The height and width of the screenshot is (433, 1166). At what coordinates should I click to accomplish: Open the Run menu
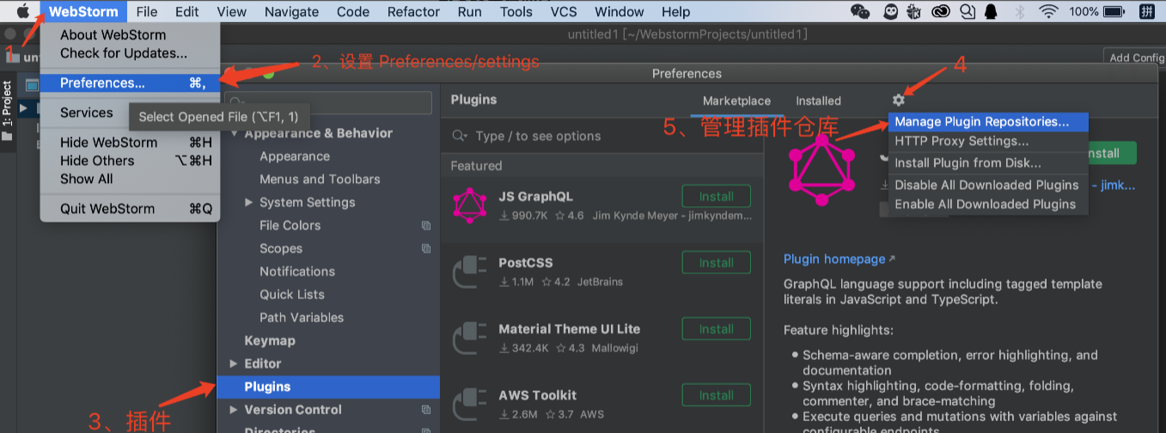click(x=469, y=11)
